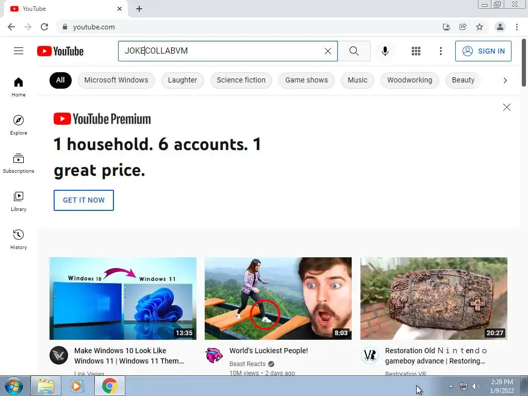This screenshot has width=528, height=396.
Task: Open the YouTube apps grid
Action: pyautogui.click(x=416, y=51)
